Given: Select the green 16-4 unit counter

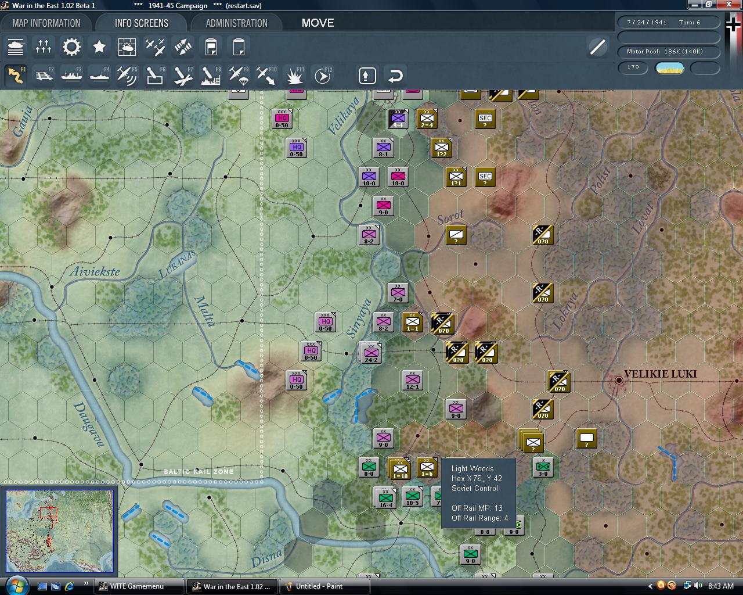Looking at the screenshot, I should tap(385, 498).
